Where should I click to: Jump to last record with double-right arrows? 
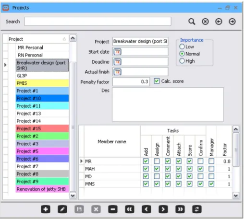[180, 209]
